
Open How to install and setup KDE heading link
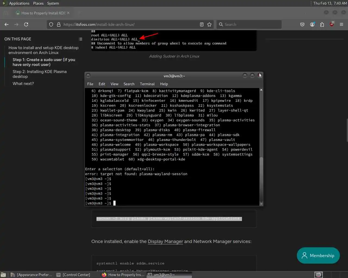43,50
